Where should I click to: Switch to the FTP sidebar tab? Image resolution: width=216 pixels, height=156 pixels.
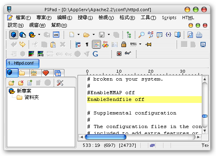click(35, 73)
